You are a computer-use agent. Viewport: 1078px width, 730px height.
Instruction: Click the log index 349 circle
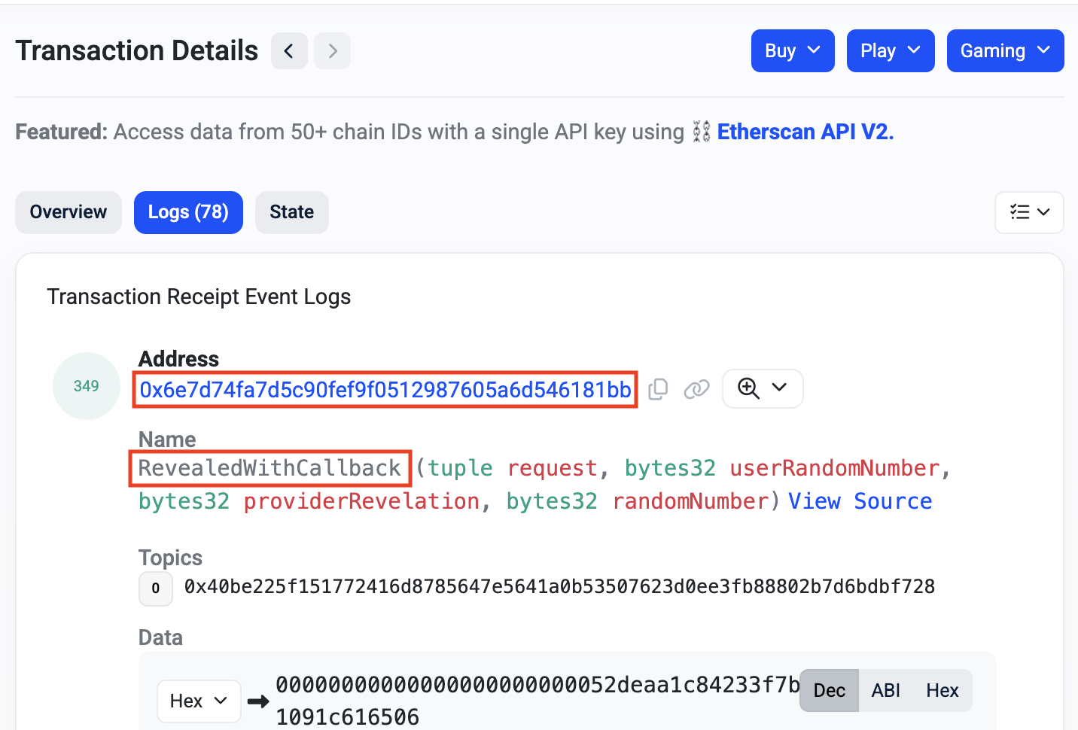click(x=87, y=386)
